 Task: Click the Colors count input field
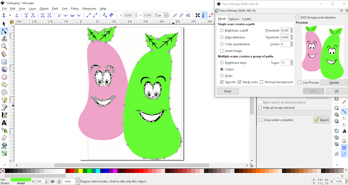285,44
